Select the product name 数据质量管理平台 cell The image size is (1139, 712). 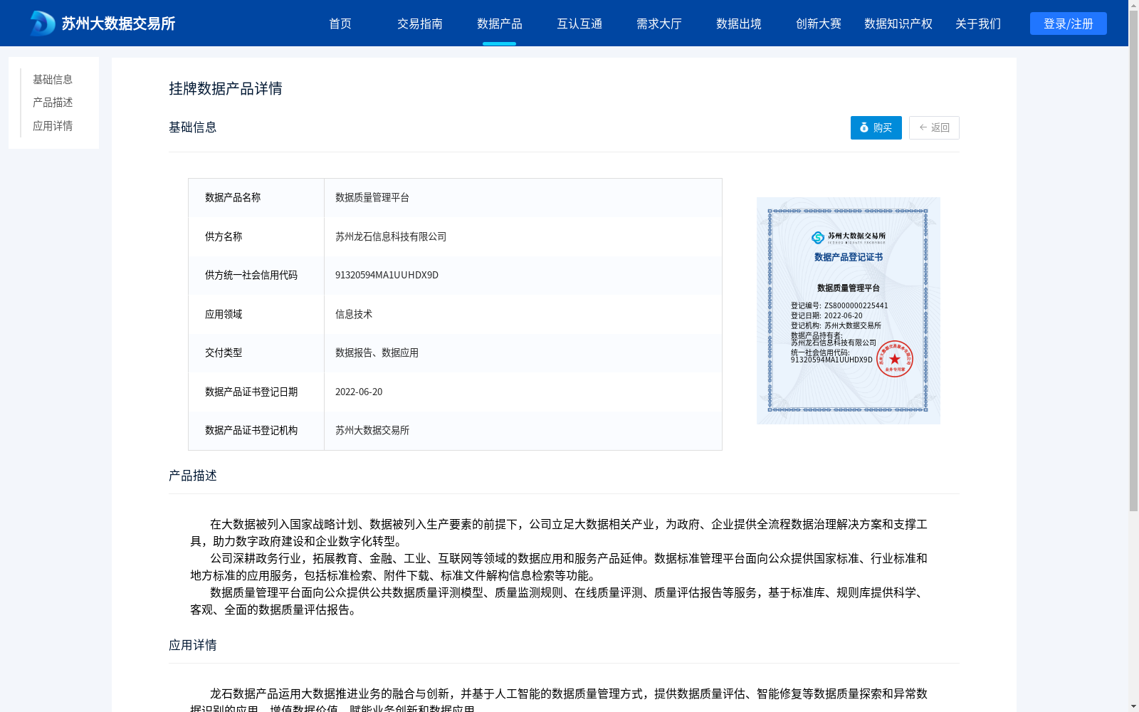(x=523, y=198)
